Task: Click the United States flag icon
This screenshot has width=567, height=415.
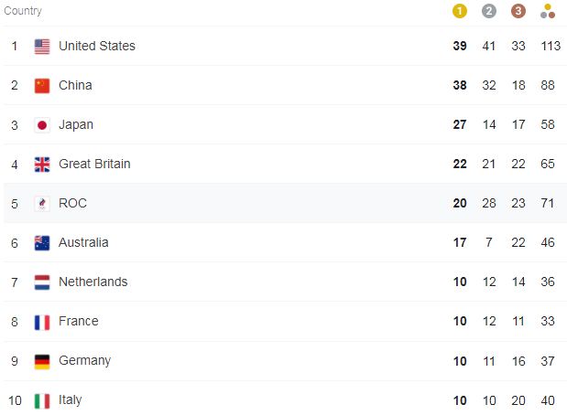Action: [x=42, y=47]
